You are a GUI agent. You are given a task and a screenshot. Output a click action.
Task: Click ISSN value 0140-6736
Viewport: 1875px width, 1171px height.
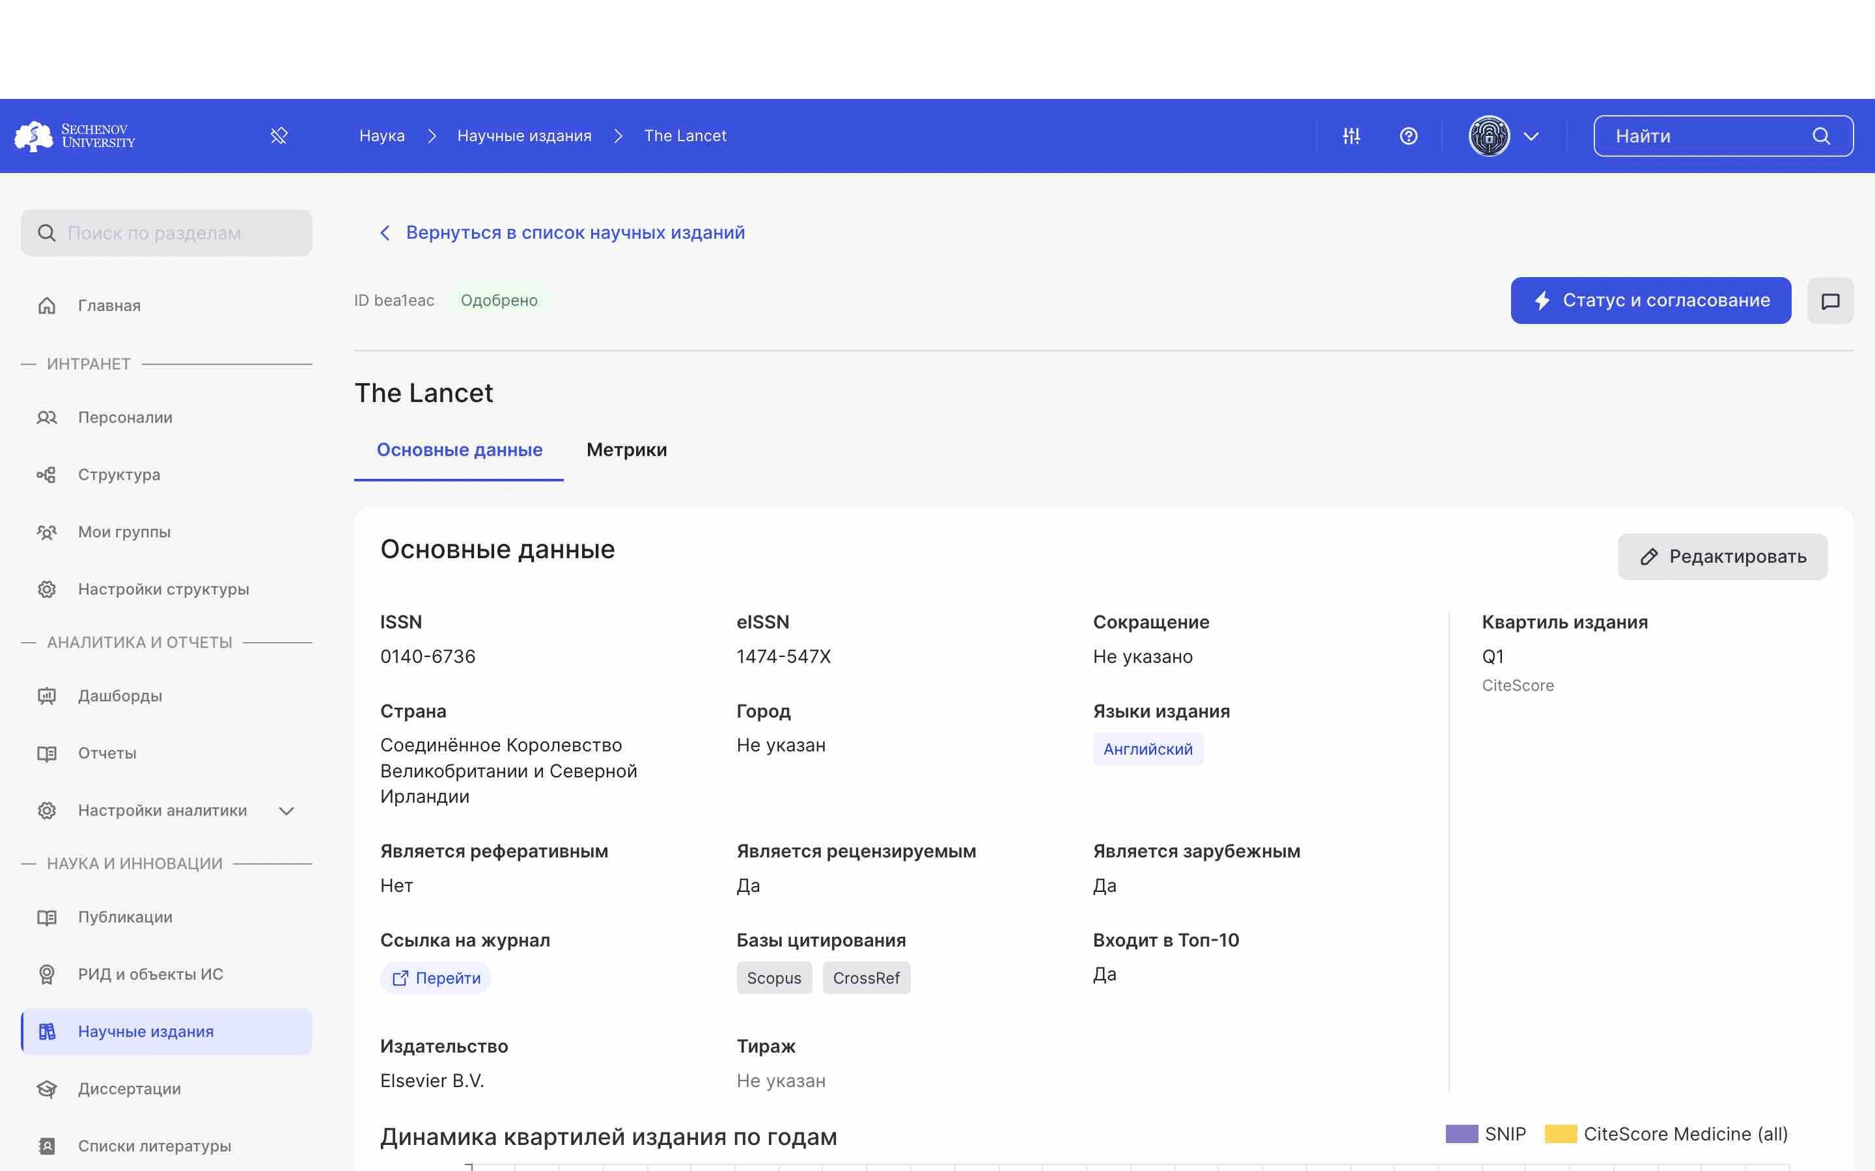428,657
